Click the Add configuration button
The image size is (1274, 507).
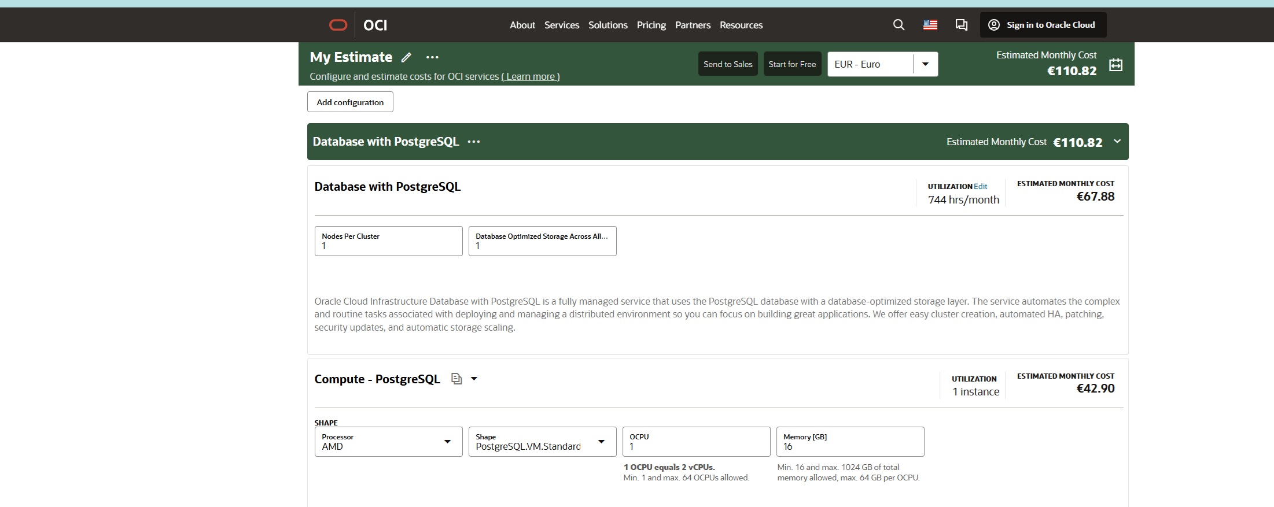click(x=350, y=102)
